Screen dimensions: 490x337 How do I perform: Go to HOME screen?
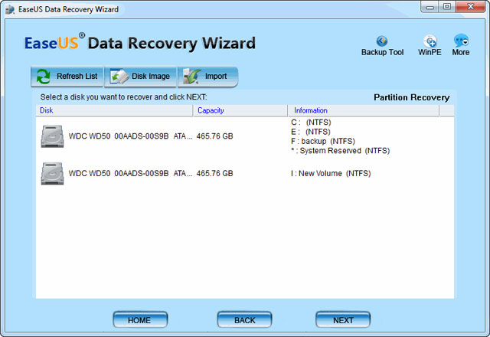(140, 320)
